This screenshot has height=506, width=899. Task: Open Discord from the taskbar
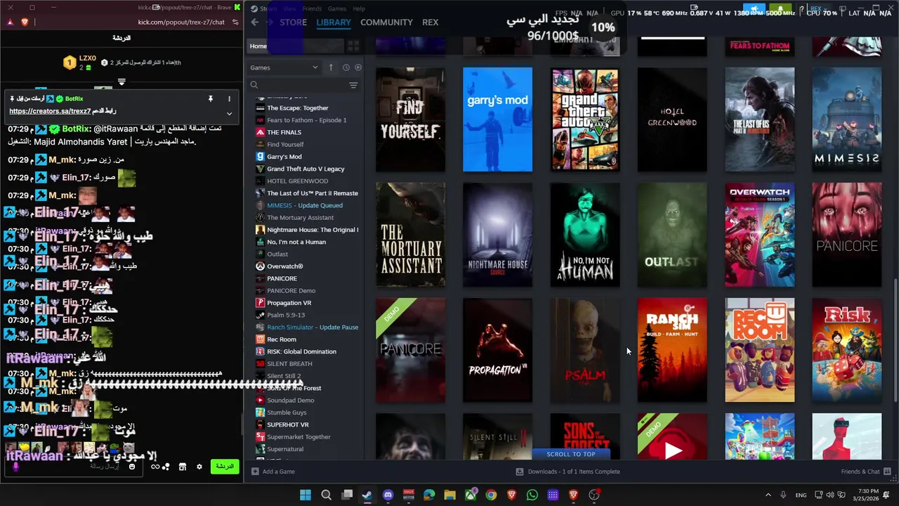tap(388, 495)
